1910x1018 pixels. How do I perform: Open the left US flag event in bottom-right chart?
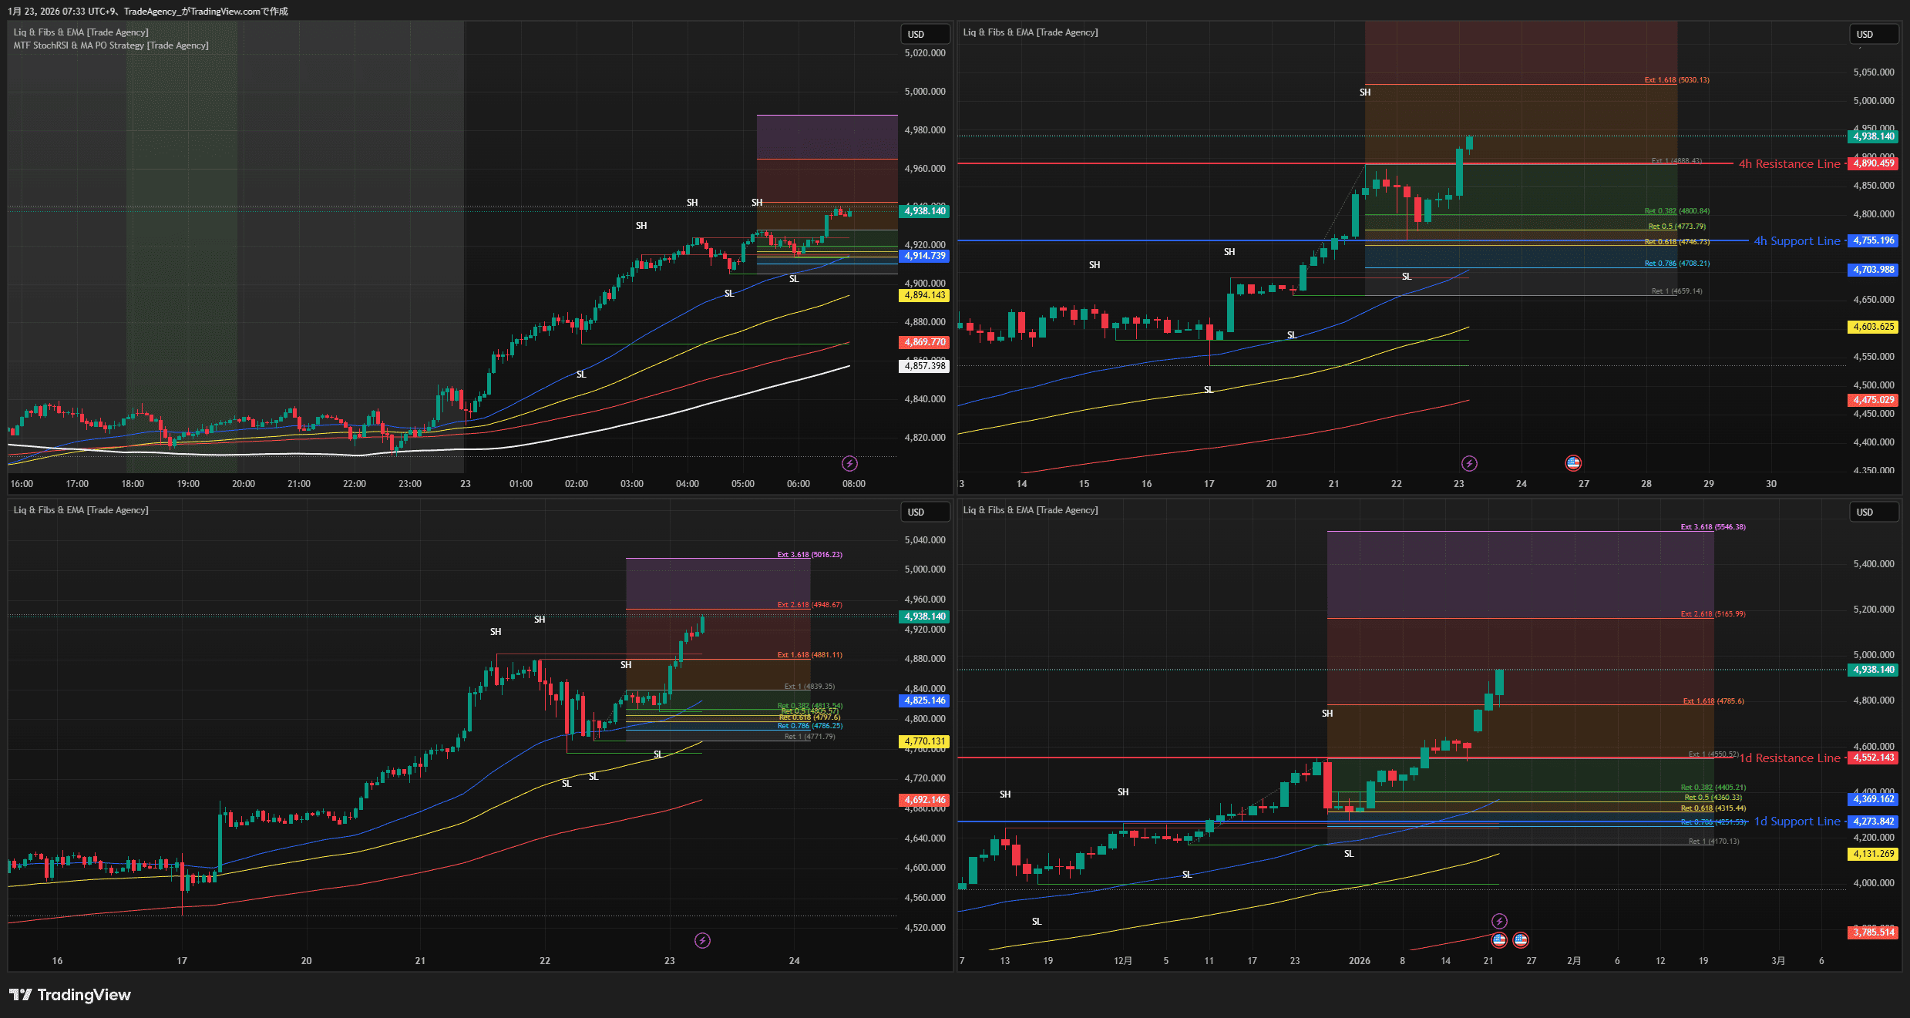tap(1499, 939)
